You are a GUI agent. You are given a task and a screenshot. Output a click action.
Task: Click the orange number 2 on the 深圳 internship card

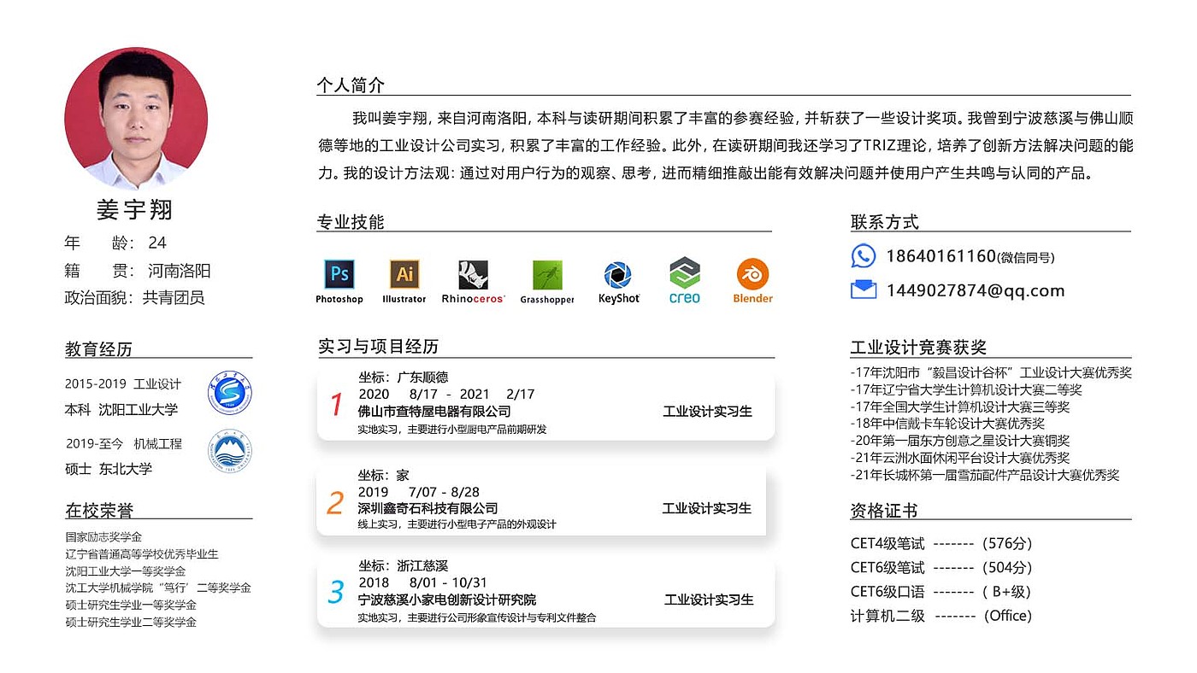click(335, 502)
